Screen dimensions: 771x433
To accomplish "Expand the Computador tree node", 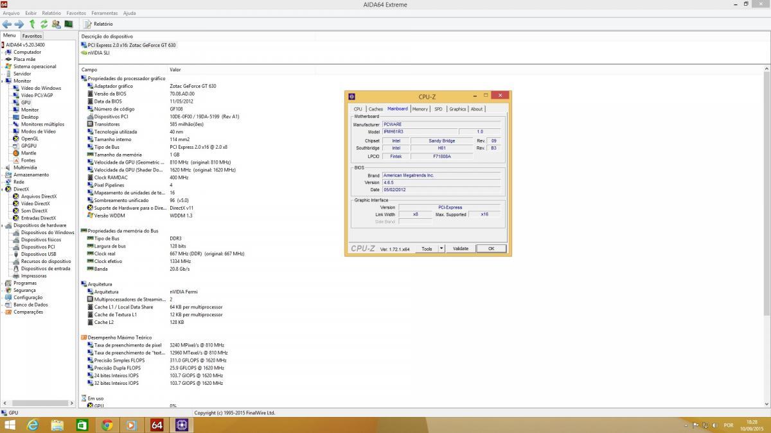I will point(3,53).
